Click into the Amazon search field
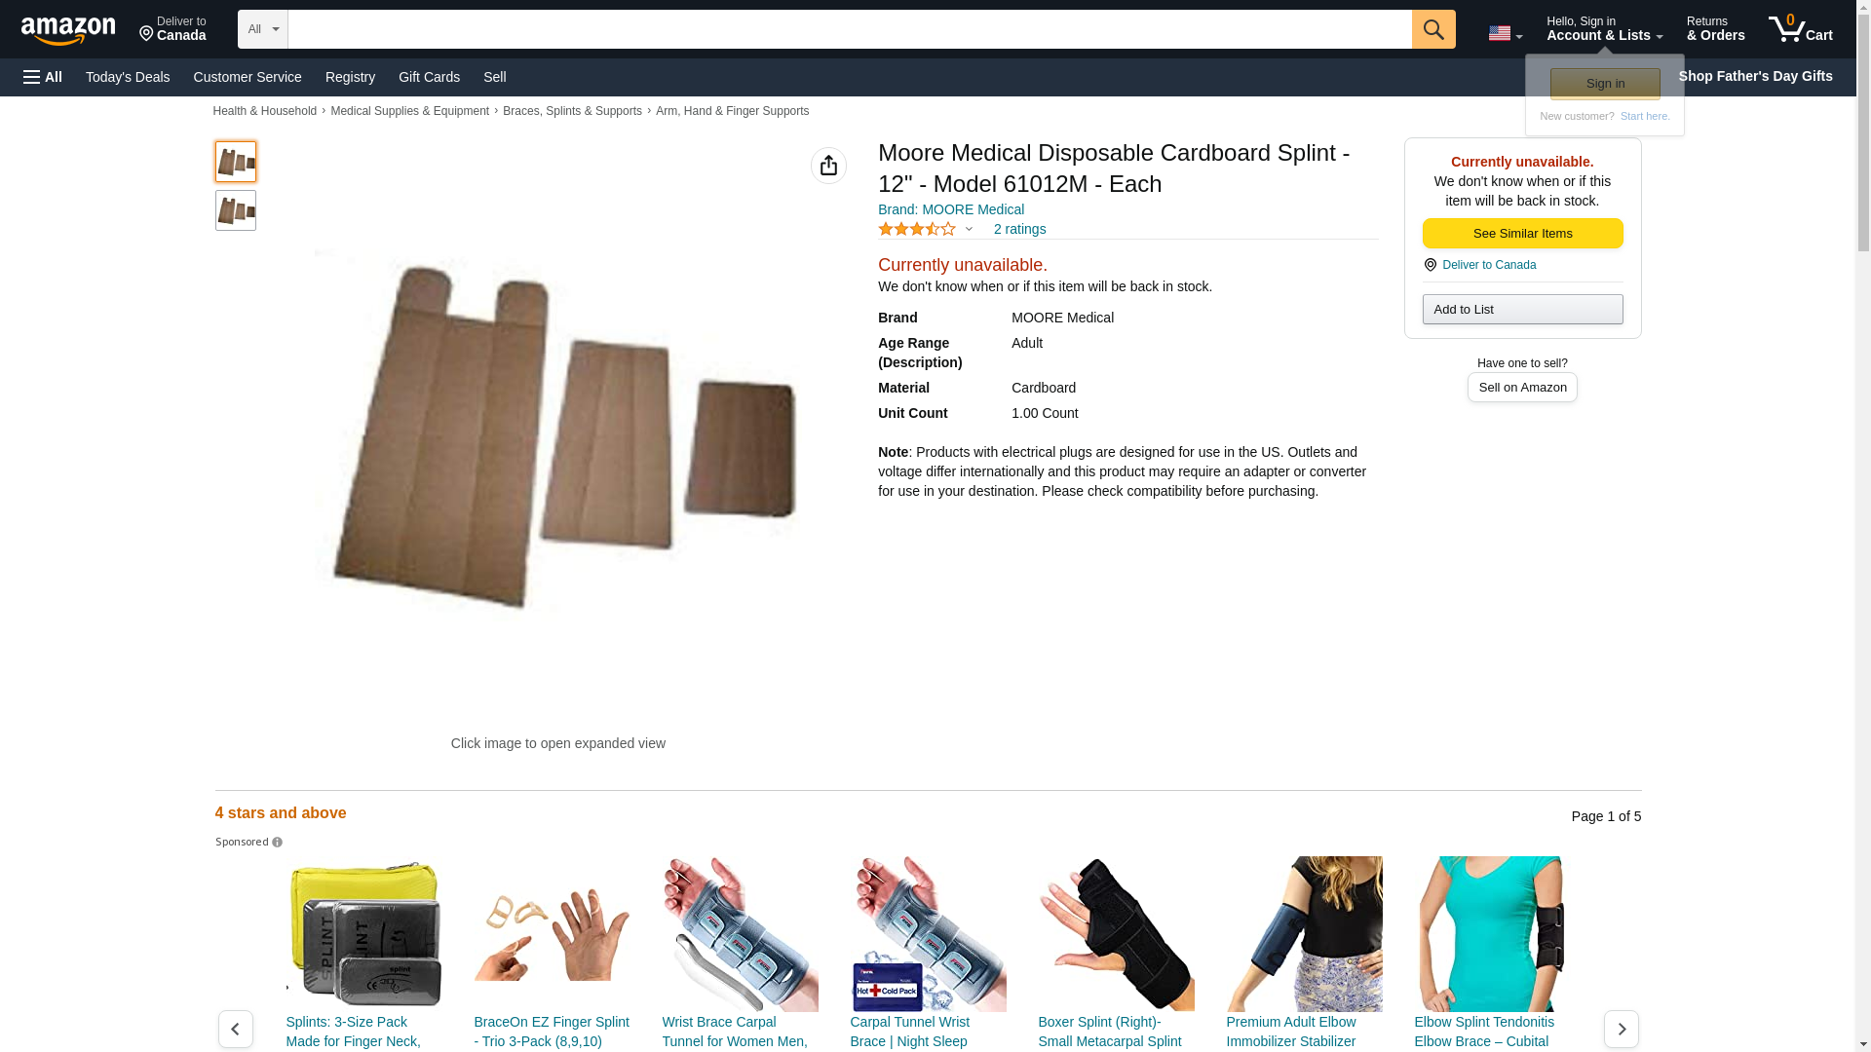Viewport: 1871px width, 1052px height. (x=850, y=29)
